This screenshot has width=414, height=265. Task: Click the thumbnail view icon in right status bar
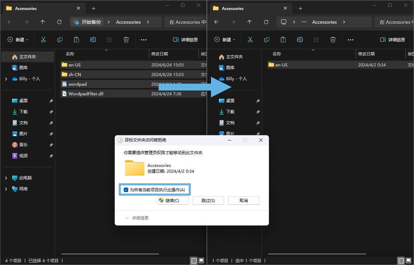(x=408, y=261)
